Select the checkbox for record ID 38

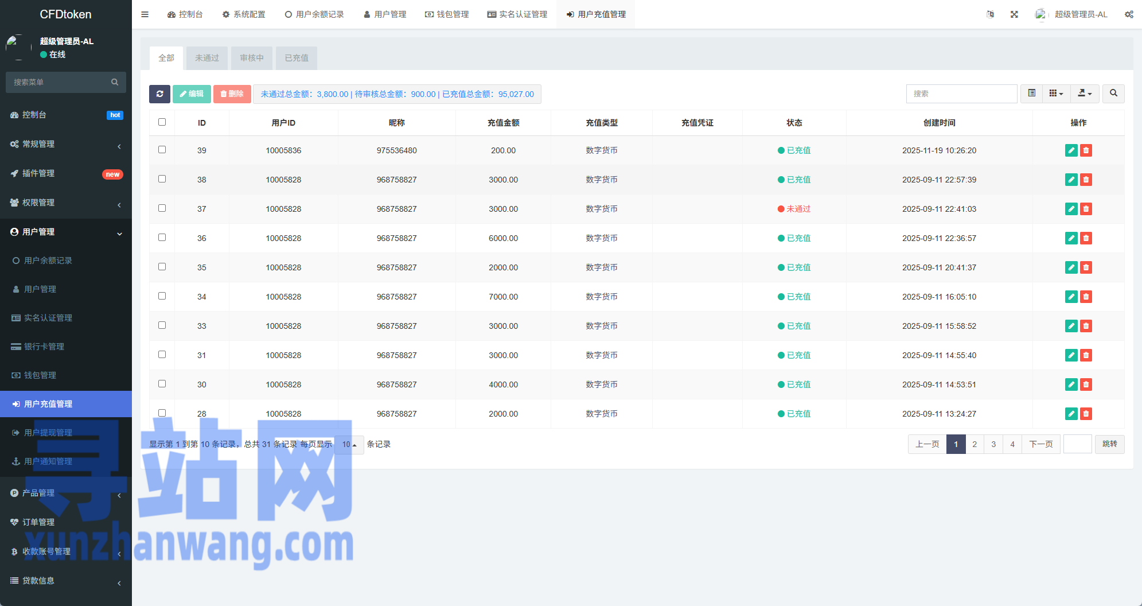162,179
